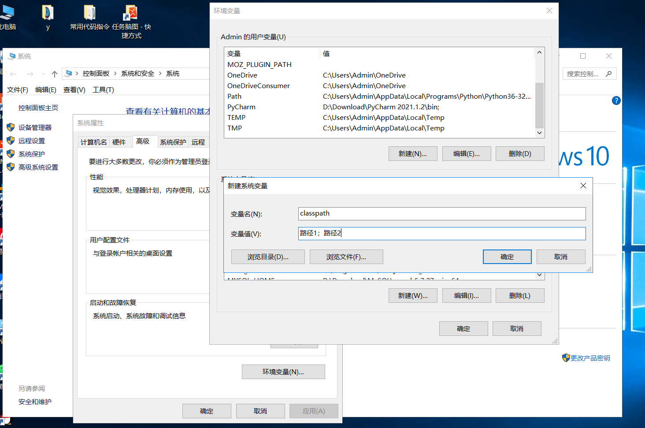Open recent locations dropdown arrow in System window
The image size is (645, 428).
(x=43, y=74)
